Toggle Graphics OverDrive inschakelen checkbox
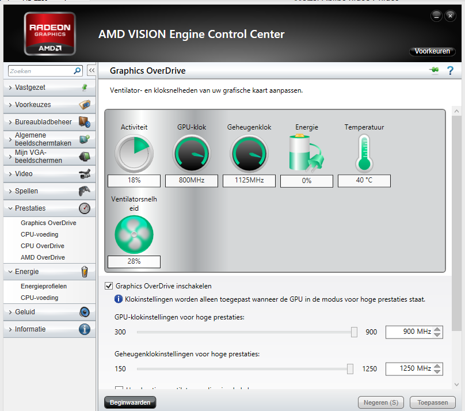 coord(109,286)
